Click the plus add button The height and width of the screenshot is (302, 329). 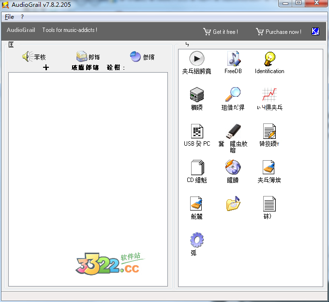tap(46, 67)
